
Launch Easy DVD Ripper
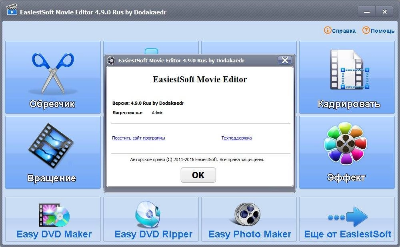point(151,219)
